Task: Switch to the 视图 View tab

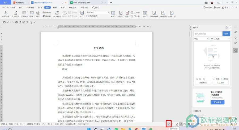Action: click(x=55, y=7)
